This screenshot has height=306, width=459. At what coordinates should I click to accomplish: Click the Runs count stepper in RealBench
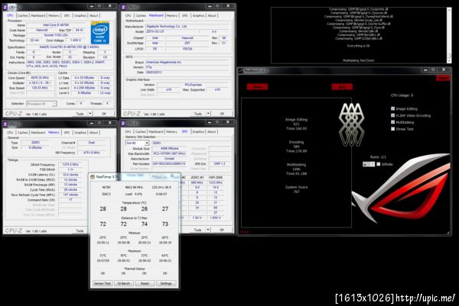coord(369,164)
